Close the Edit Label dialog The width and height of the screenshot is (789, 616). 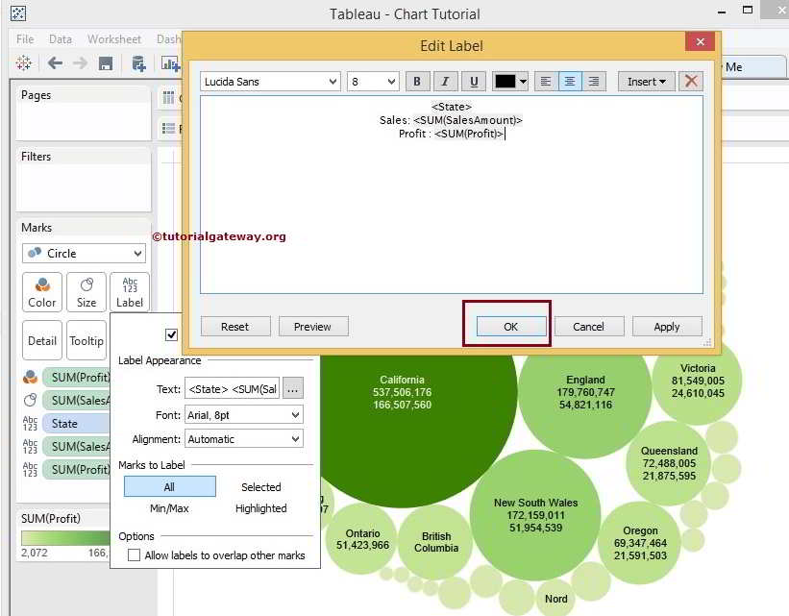700,41
